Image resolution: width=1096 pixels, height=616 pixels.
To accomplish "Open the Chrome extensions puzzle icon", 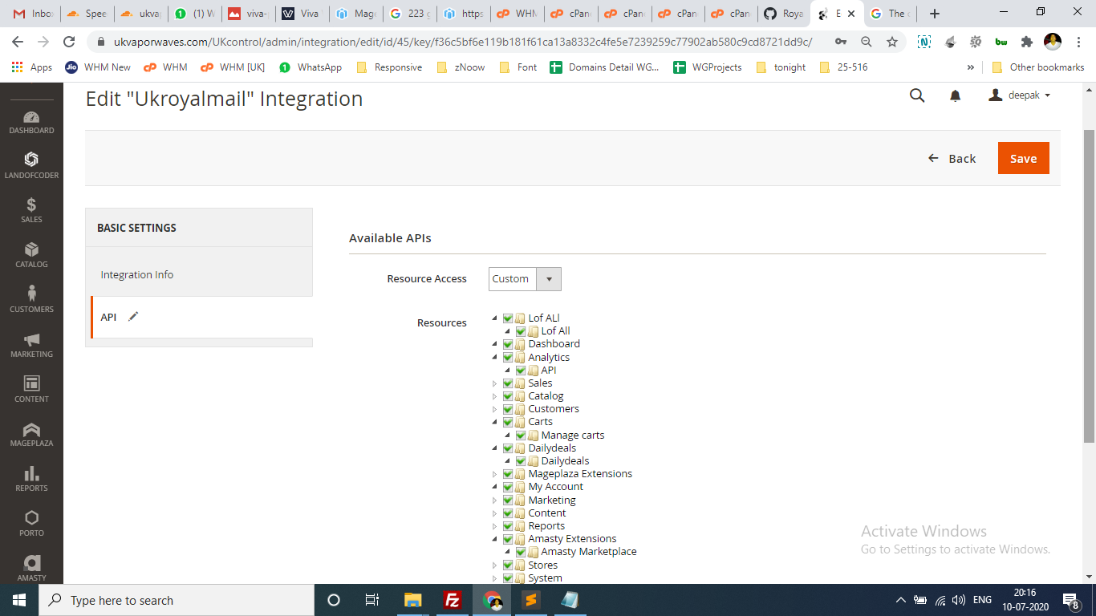I will 1026,42.
